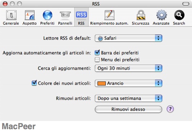The height and width of the screenshot is (131, 192).
Task: Enable Menu dei preferiti checkbox
Action: pos(97,60)
